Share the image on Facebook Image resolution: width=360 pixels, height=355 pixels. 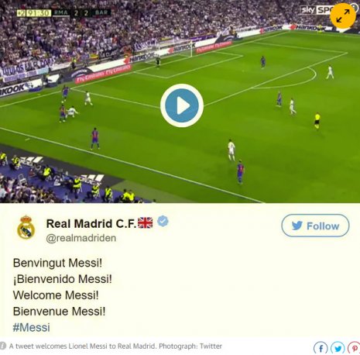pos(321,348)
